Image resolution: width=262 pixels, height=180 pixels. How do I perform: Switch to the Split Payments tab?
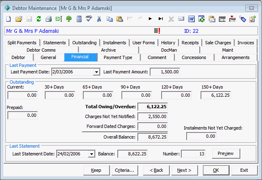[x=22, y=43]
